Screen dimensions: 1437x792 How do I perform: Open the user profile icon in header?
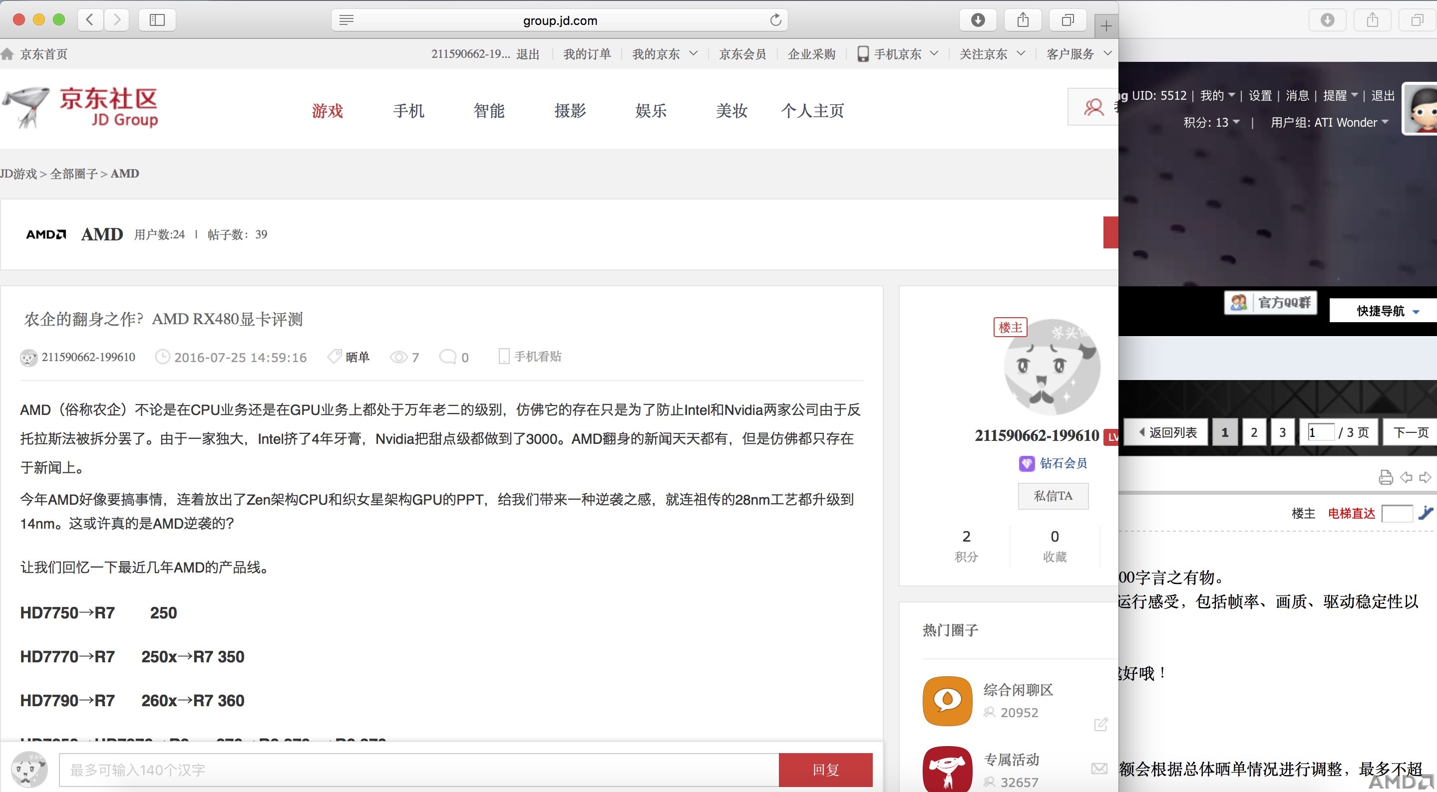[1093, 107]
